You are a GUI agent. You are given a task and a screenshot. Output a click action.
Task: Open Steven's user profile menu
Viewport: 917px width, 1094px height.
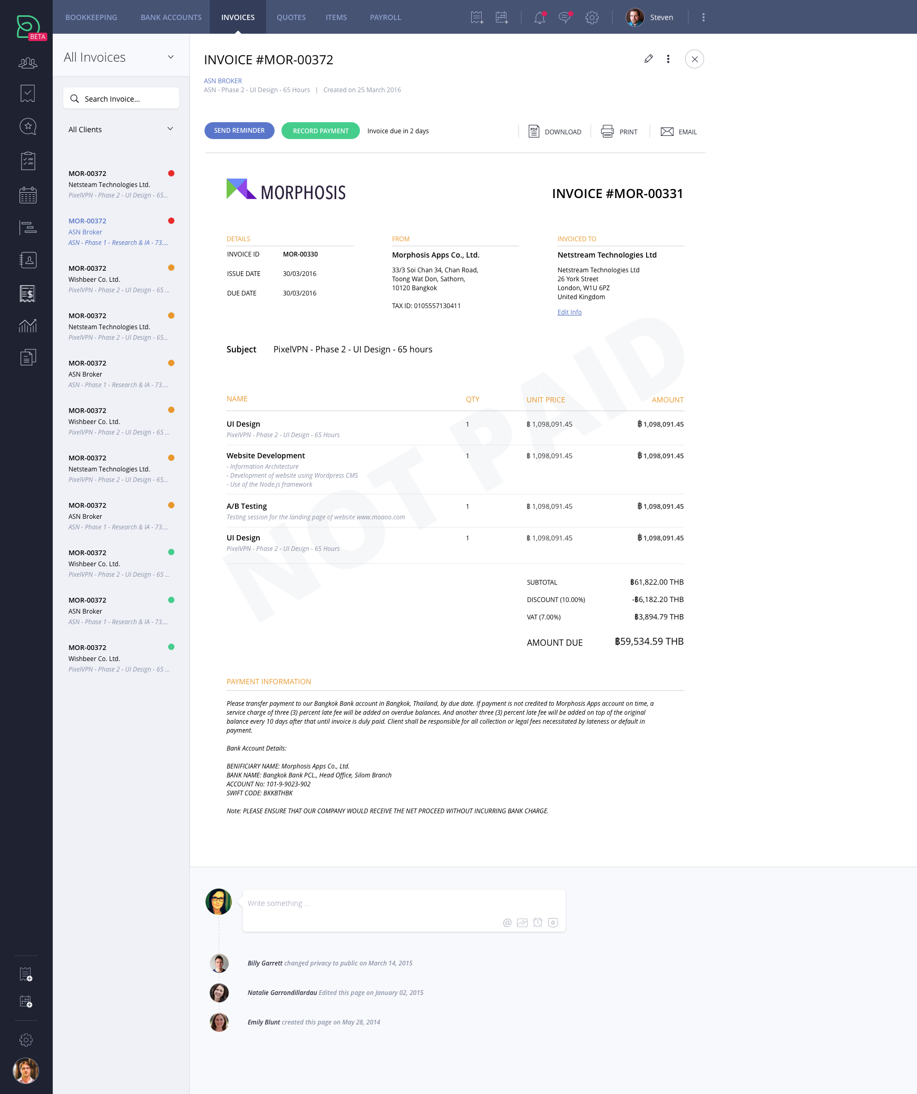click(x=649, y=17)
